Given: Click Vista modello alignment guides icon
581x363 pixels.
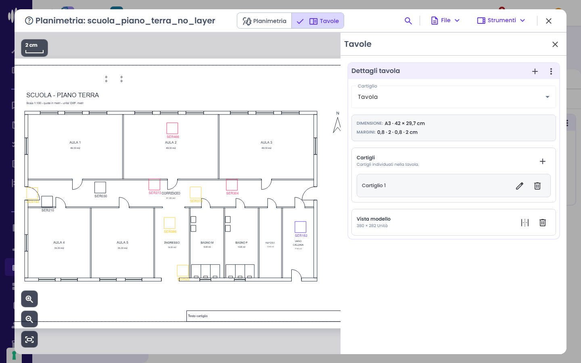Looking at the screenshot, I should coord(525,223).
